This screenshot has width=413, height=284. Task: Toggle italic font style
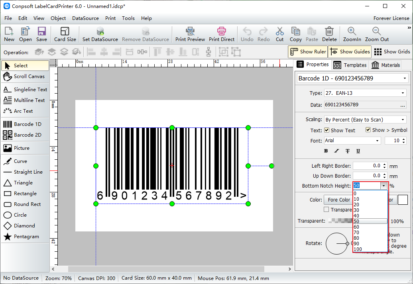click(x=336, y=151)
